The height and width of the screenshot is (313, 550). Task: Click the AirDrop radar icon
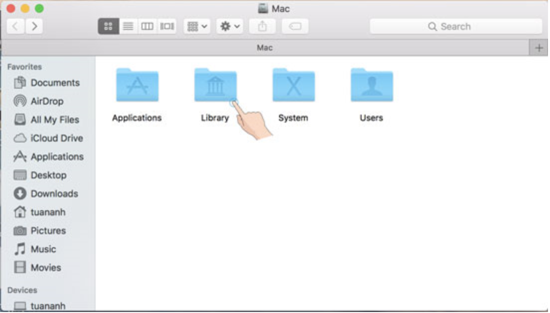pos(19,101)
